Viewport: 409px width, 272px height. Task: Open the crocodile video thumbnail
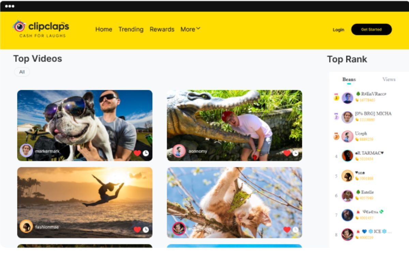pos(234,125)
